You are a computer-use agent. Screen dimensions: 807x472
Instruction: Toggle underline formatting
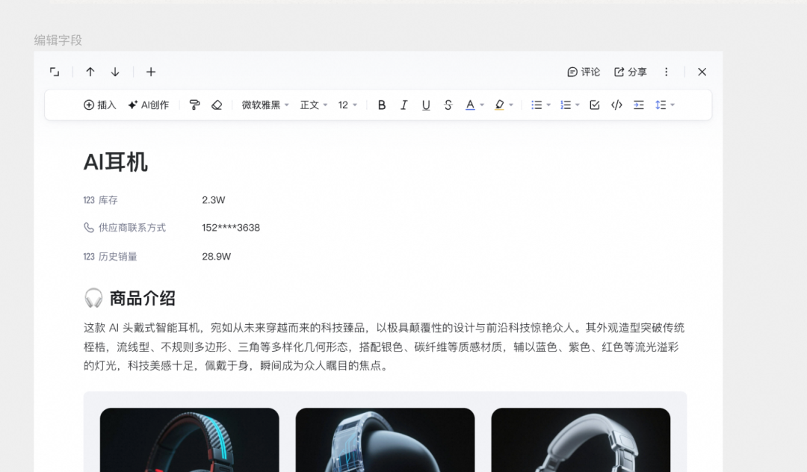click(426, 105)
